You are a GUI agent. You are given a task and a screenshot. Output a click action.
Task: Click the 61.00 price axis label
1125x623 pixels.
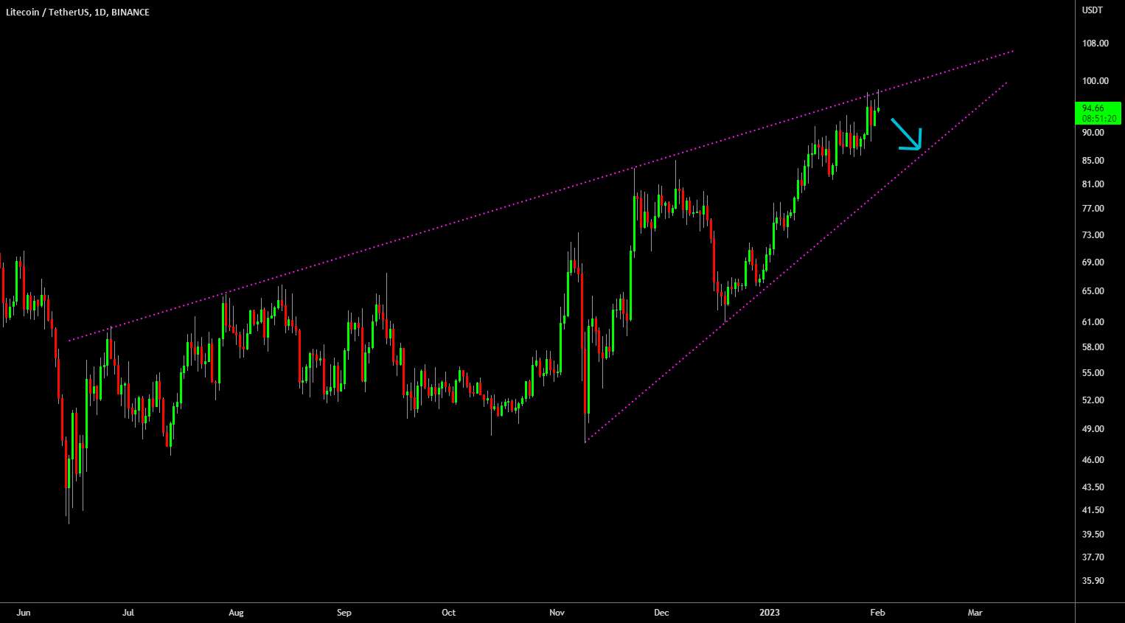[x=1093, y=322]
